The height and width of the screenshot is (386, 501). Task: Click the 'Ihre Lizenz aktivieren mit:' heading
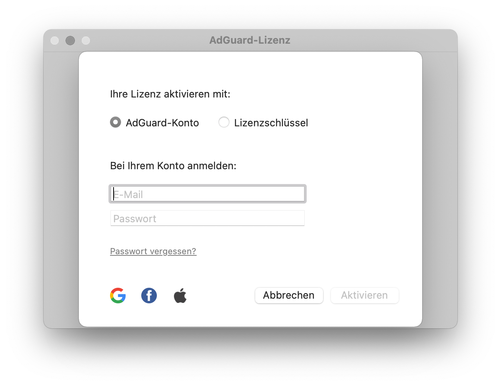pyautogui.click(x=170, y=94)
